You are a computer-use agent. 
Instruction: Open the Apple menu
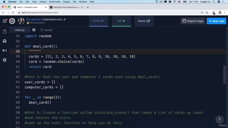(x=4, y=1)
